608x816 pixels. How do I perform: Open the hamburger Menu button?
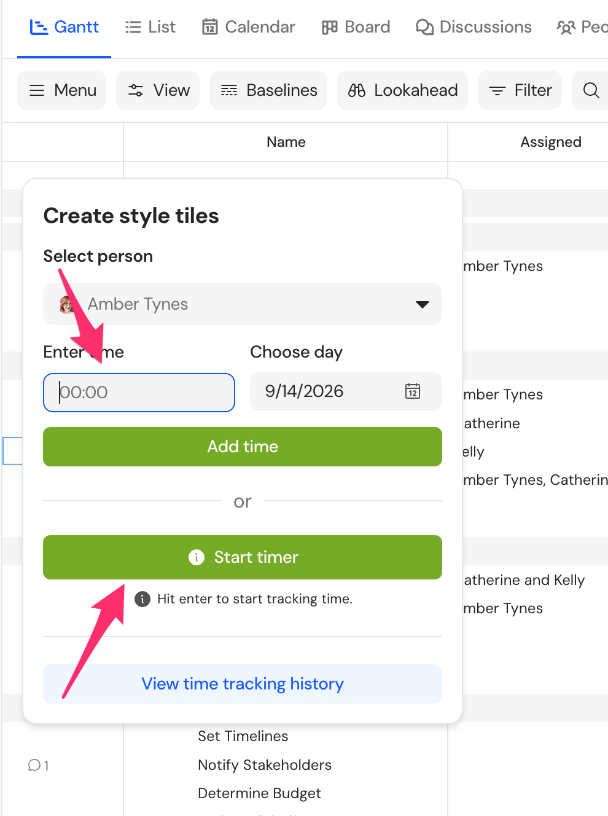[61, 90]
